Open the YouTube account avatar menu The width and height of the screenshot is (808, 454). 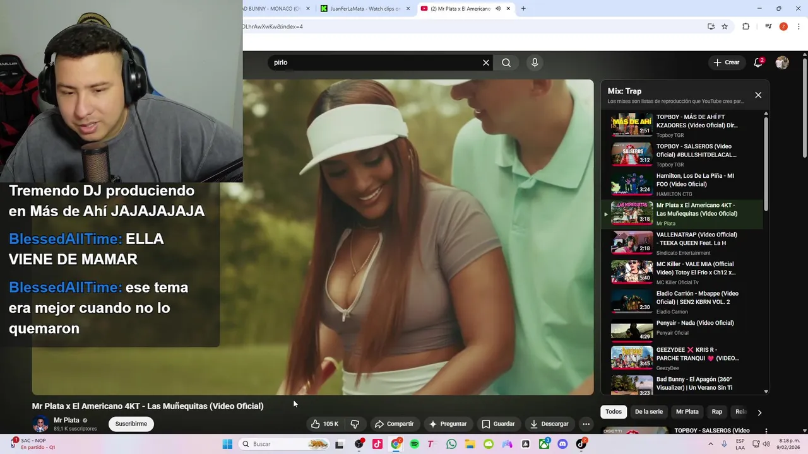tap(782, 62)
